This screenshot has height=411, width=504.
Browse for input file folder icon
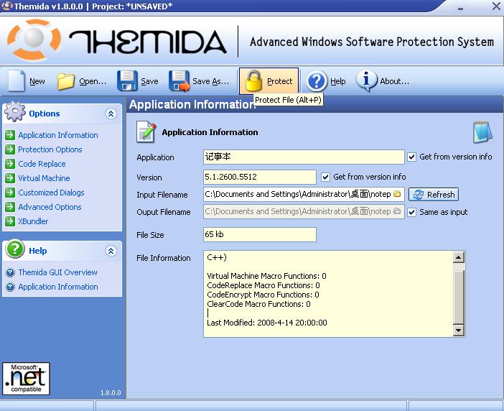tap(397, 194)
